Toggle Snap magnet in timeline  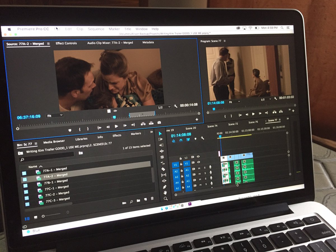click(181, 140)
